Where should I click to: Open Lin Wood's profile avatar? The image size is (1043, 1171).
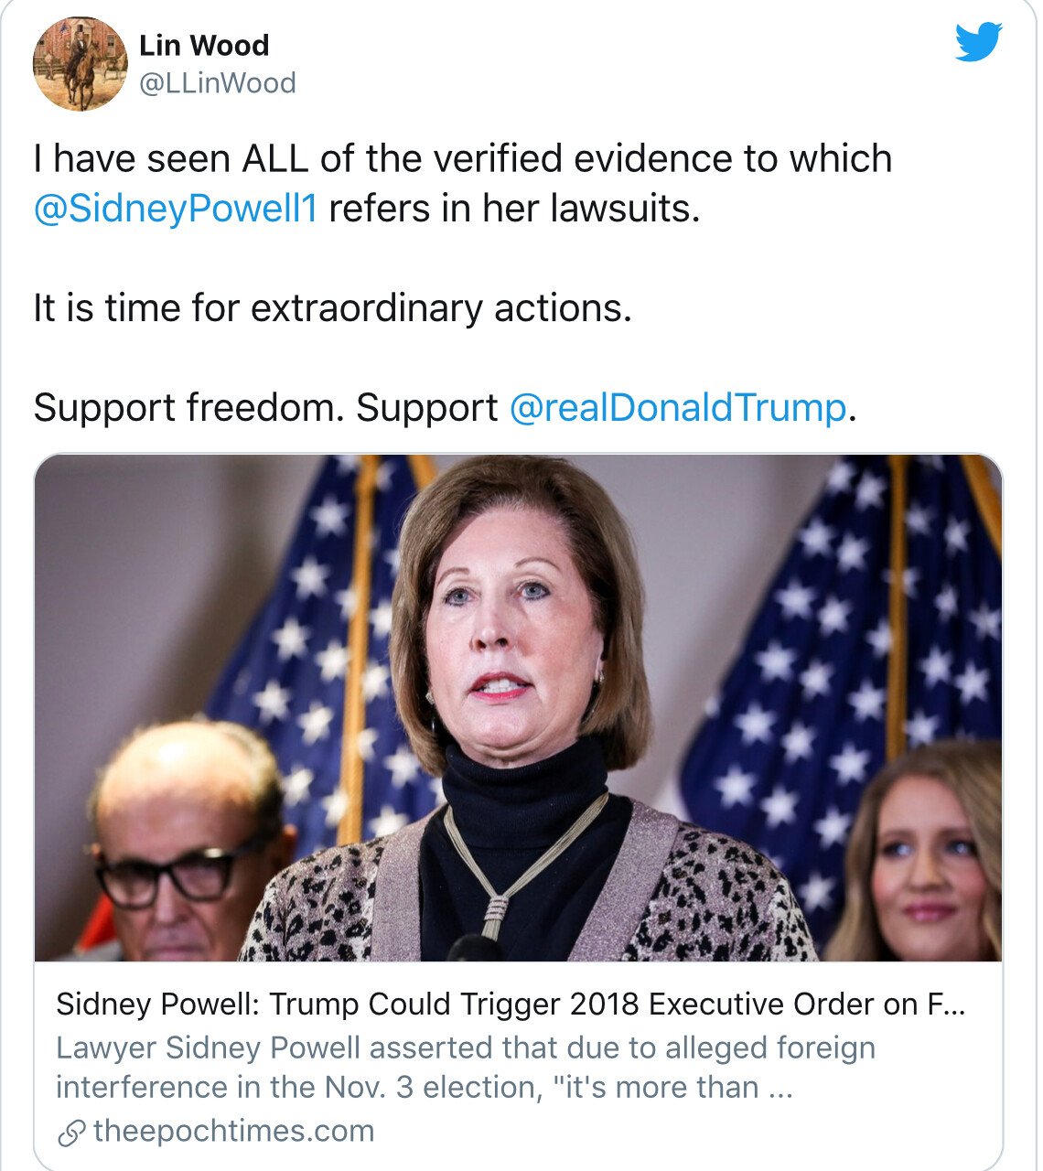[80, 63]
